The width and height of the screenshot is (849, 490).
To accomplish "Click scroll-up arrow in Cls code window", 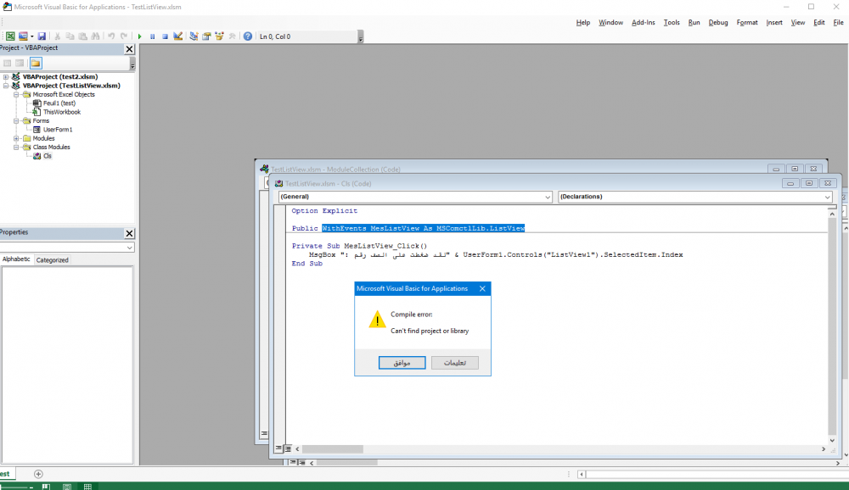I will (832, 214).
